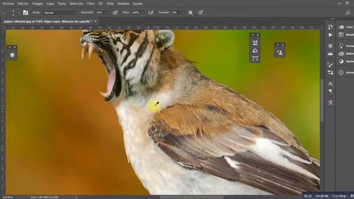Screen dimensions: 354x199
Task: Open the Bibliotecas panel
Action: [346, 54]
